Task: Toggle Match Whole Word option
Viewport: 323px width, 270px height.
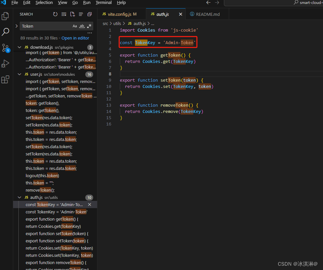Action: 82,26
